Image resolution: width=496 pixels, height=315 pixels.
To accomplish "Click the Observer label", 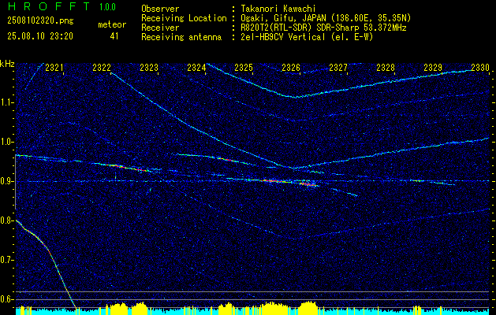I will (x=160, y=9).
